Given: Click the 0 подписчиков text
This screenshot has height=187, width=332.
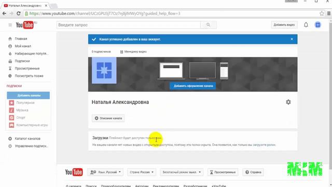Looking at the screenshot, I should [x=101, y=52].
